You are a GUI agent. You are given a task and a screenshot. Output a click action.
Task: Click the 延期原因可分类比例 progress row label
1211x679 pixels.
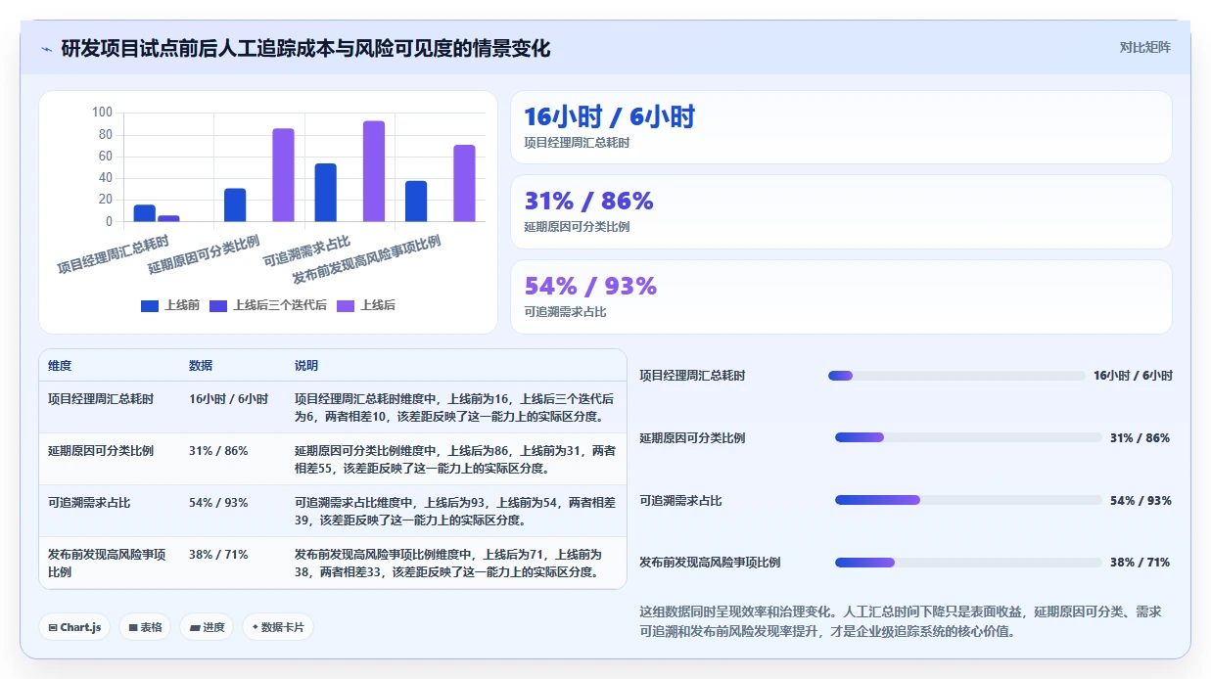tap(692, 438)
